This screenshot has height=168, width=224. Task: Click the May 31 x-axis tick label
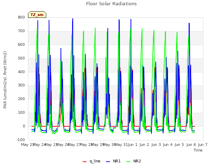(x=121, y=145)
